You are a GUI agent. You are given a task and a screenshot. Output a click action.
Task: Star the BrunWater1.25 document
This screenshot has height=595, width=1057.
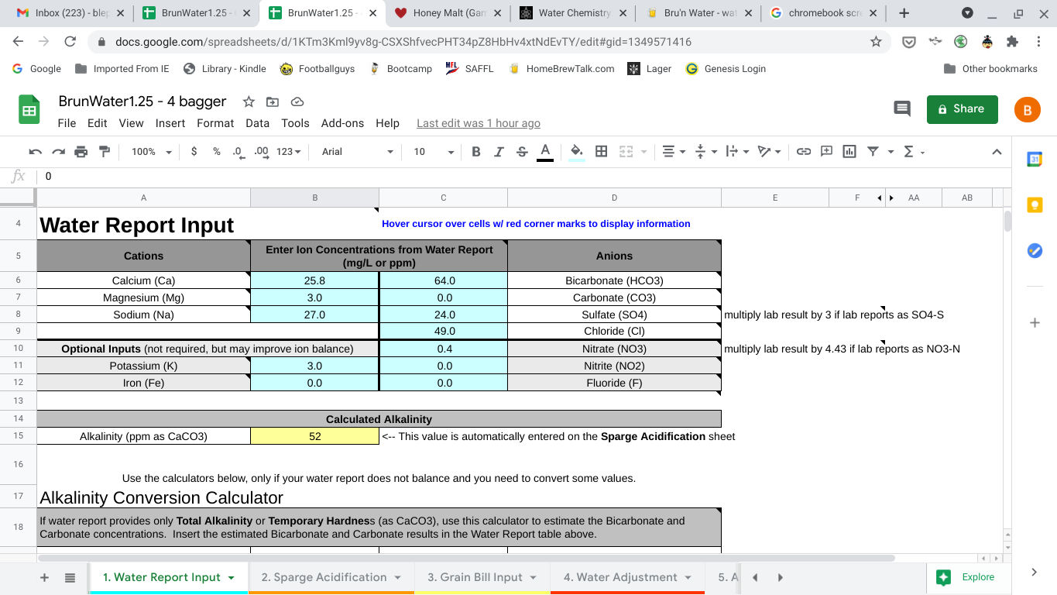(x=249, y=102)
